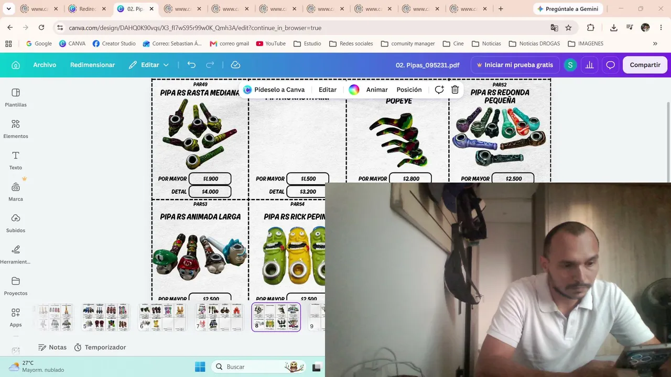This screenshot has height=377, width=671.
Task: Open Redes sociales bookmarks folder
Action: tap(351, 43)
